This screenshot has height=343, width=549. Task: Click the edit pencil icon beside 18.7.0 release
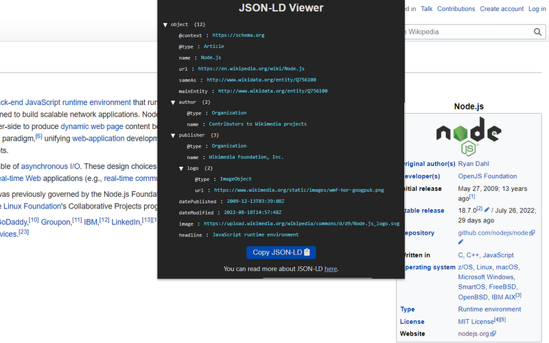click(487, 209)
